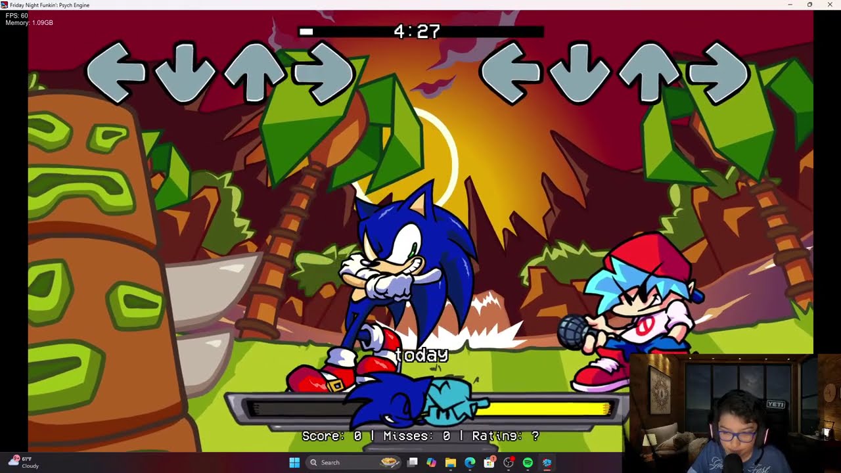Open Spotify from the taskbar
Image resolution: width=841 pixels, height=473 pixels.
tap(528, 462)
